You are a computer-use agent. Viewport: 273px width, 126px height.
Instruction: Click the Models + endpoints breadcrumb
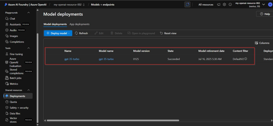[103, 5]
